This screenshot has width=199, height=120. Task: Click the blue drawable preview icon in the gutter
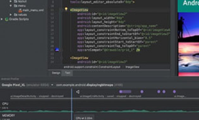tap(57, 50)
